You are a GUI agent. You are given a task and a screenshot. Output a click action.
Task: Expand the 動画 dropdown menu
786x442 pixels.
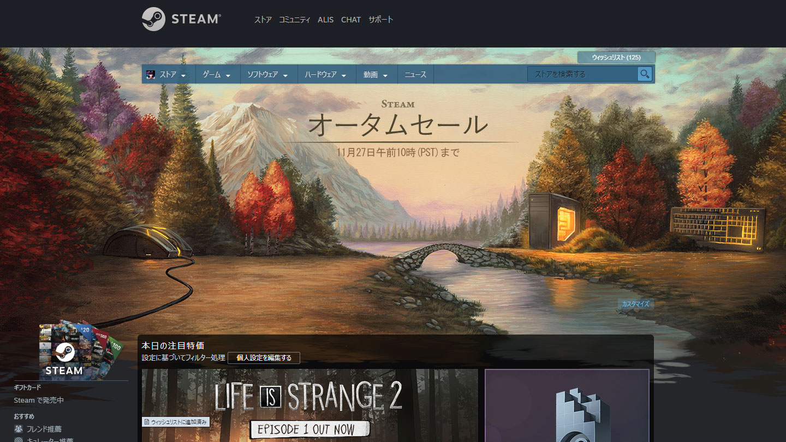point(376,75)
